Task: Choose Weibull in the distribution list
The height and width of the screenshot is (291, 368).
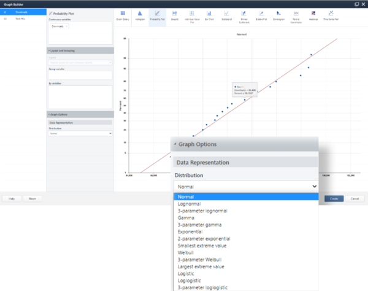Action: click(246, 253)
